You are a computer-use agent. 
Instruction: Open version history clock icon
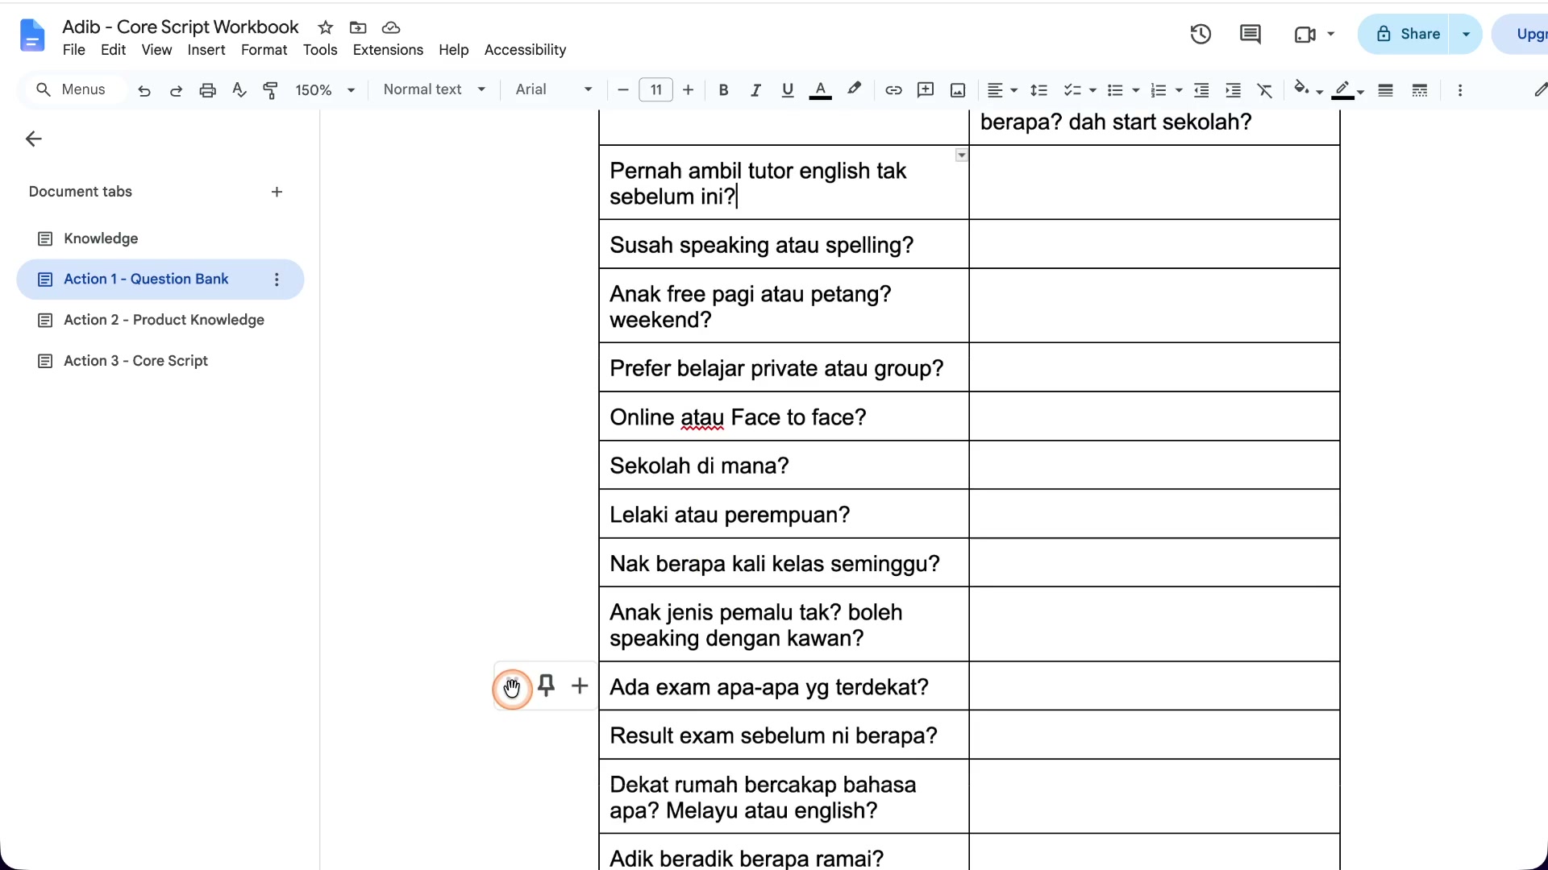point(1201,34)
